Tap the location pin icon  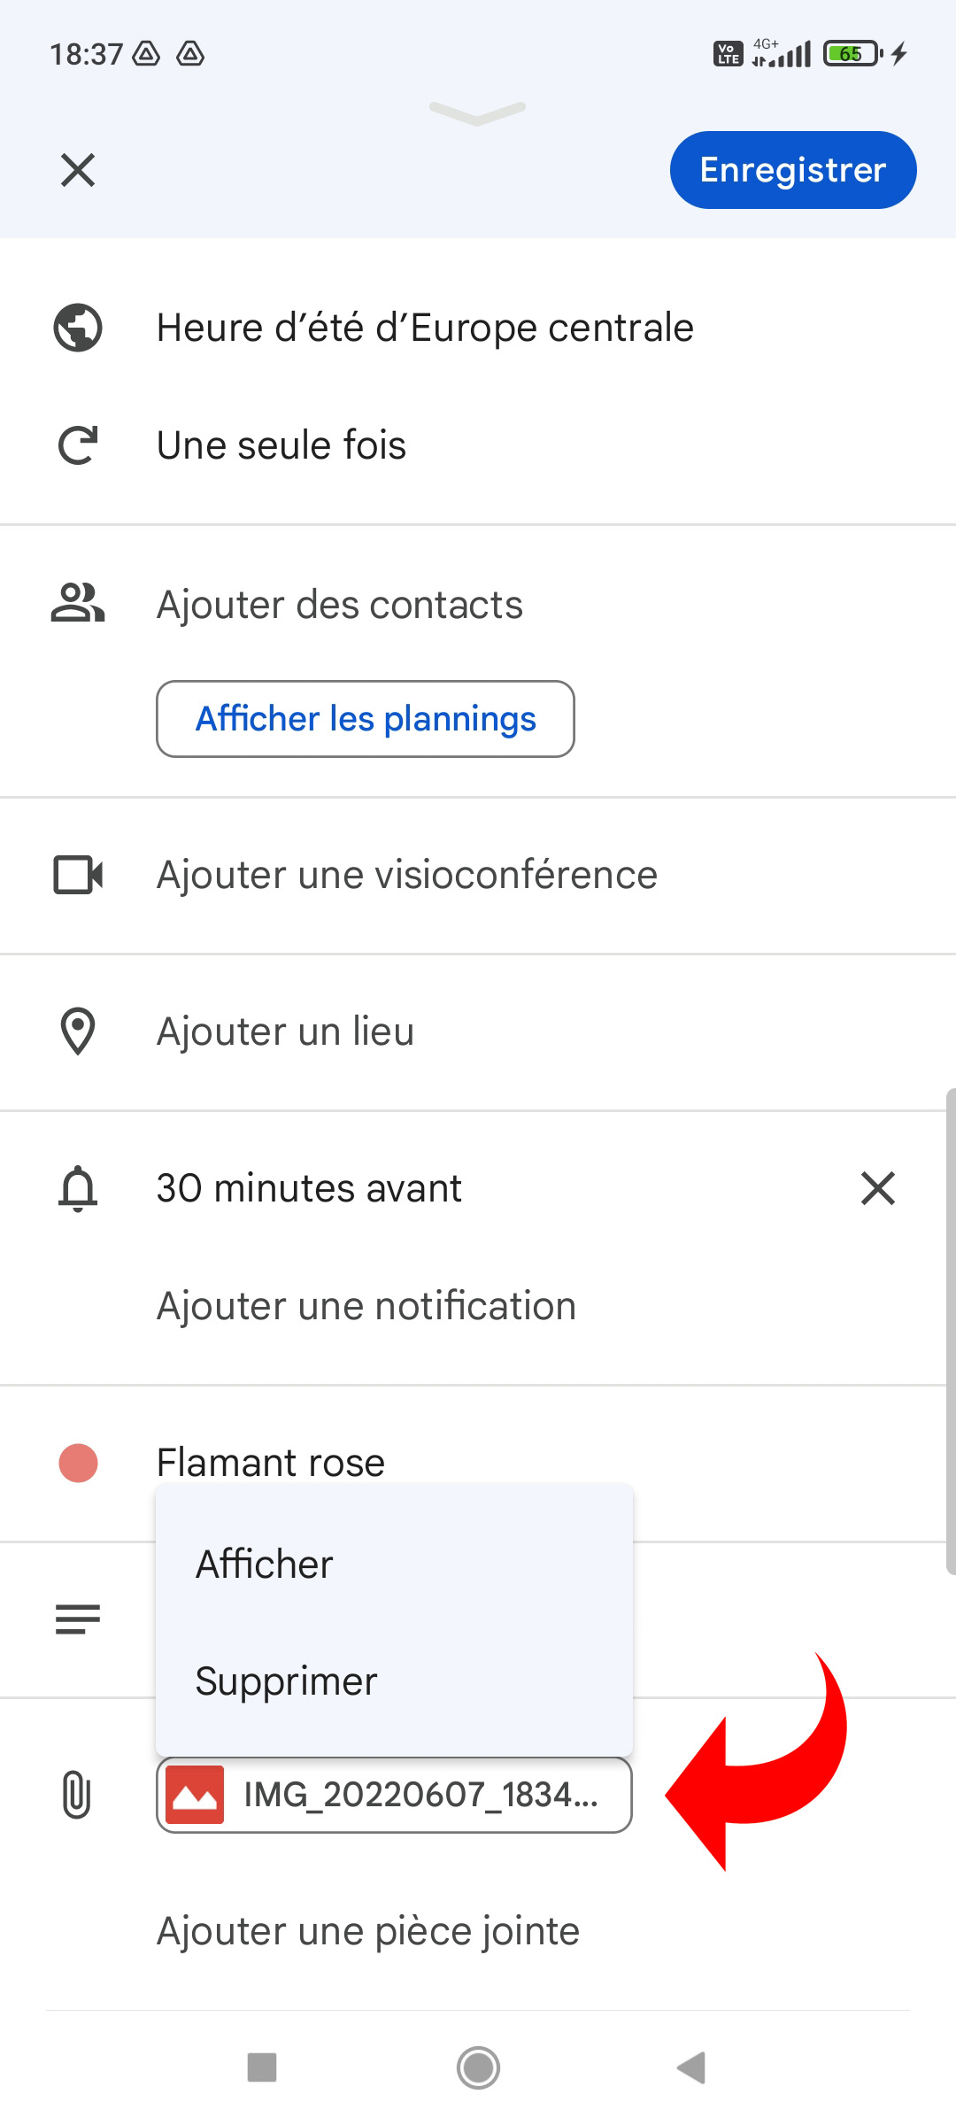[78, 1032]
